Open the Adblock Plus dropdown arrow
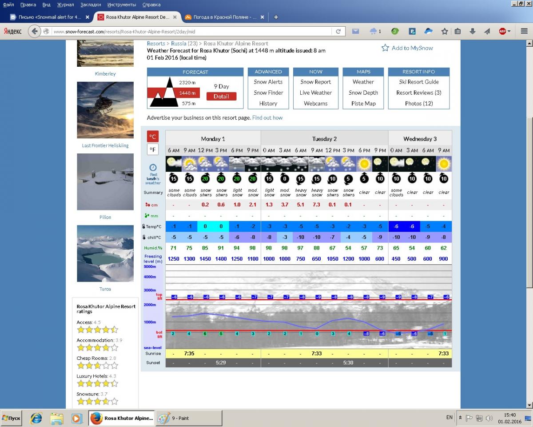Image resolution: width=533 pixels, height=427 pixels. tap(509, 32)
